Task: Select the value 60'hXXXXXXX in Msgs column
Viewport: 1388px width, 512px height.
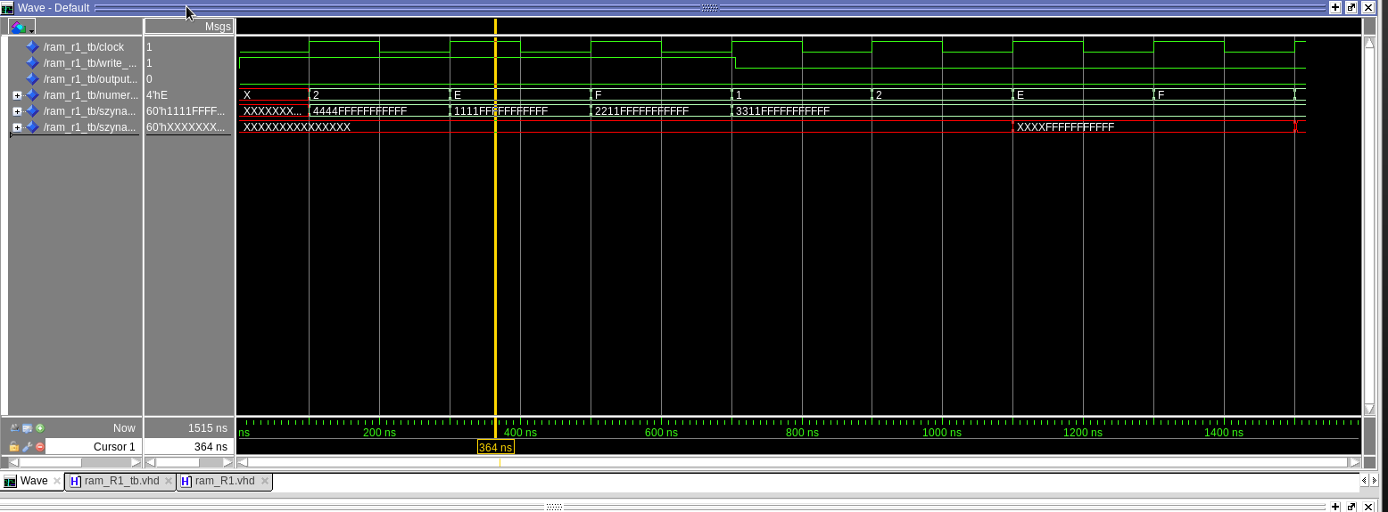Action: 186,127
